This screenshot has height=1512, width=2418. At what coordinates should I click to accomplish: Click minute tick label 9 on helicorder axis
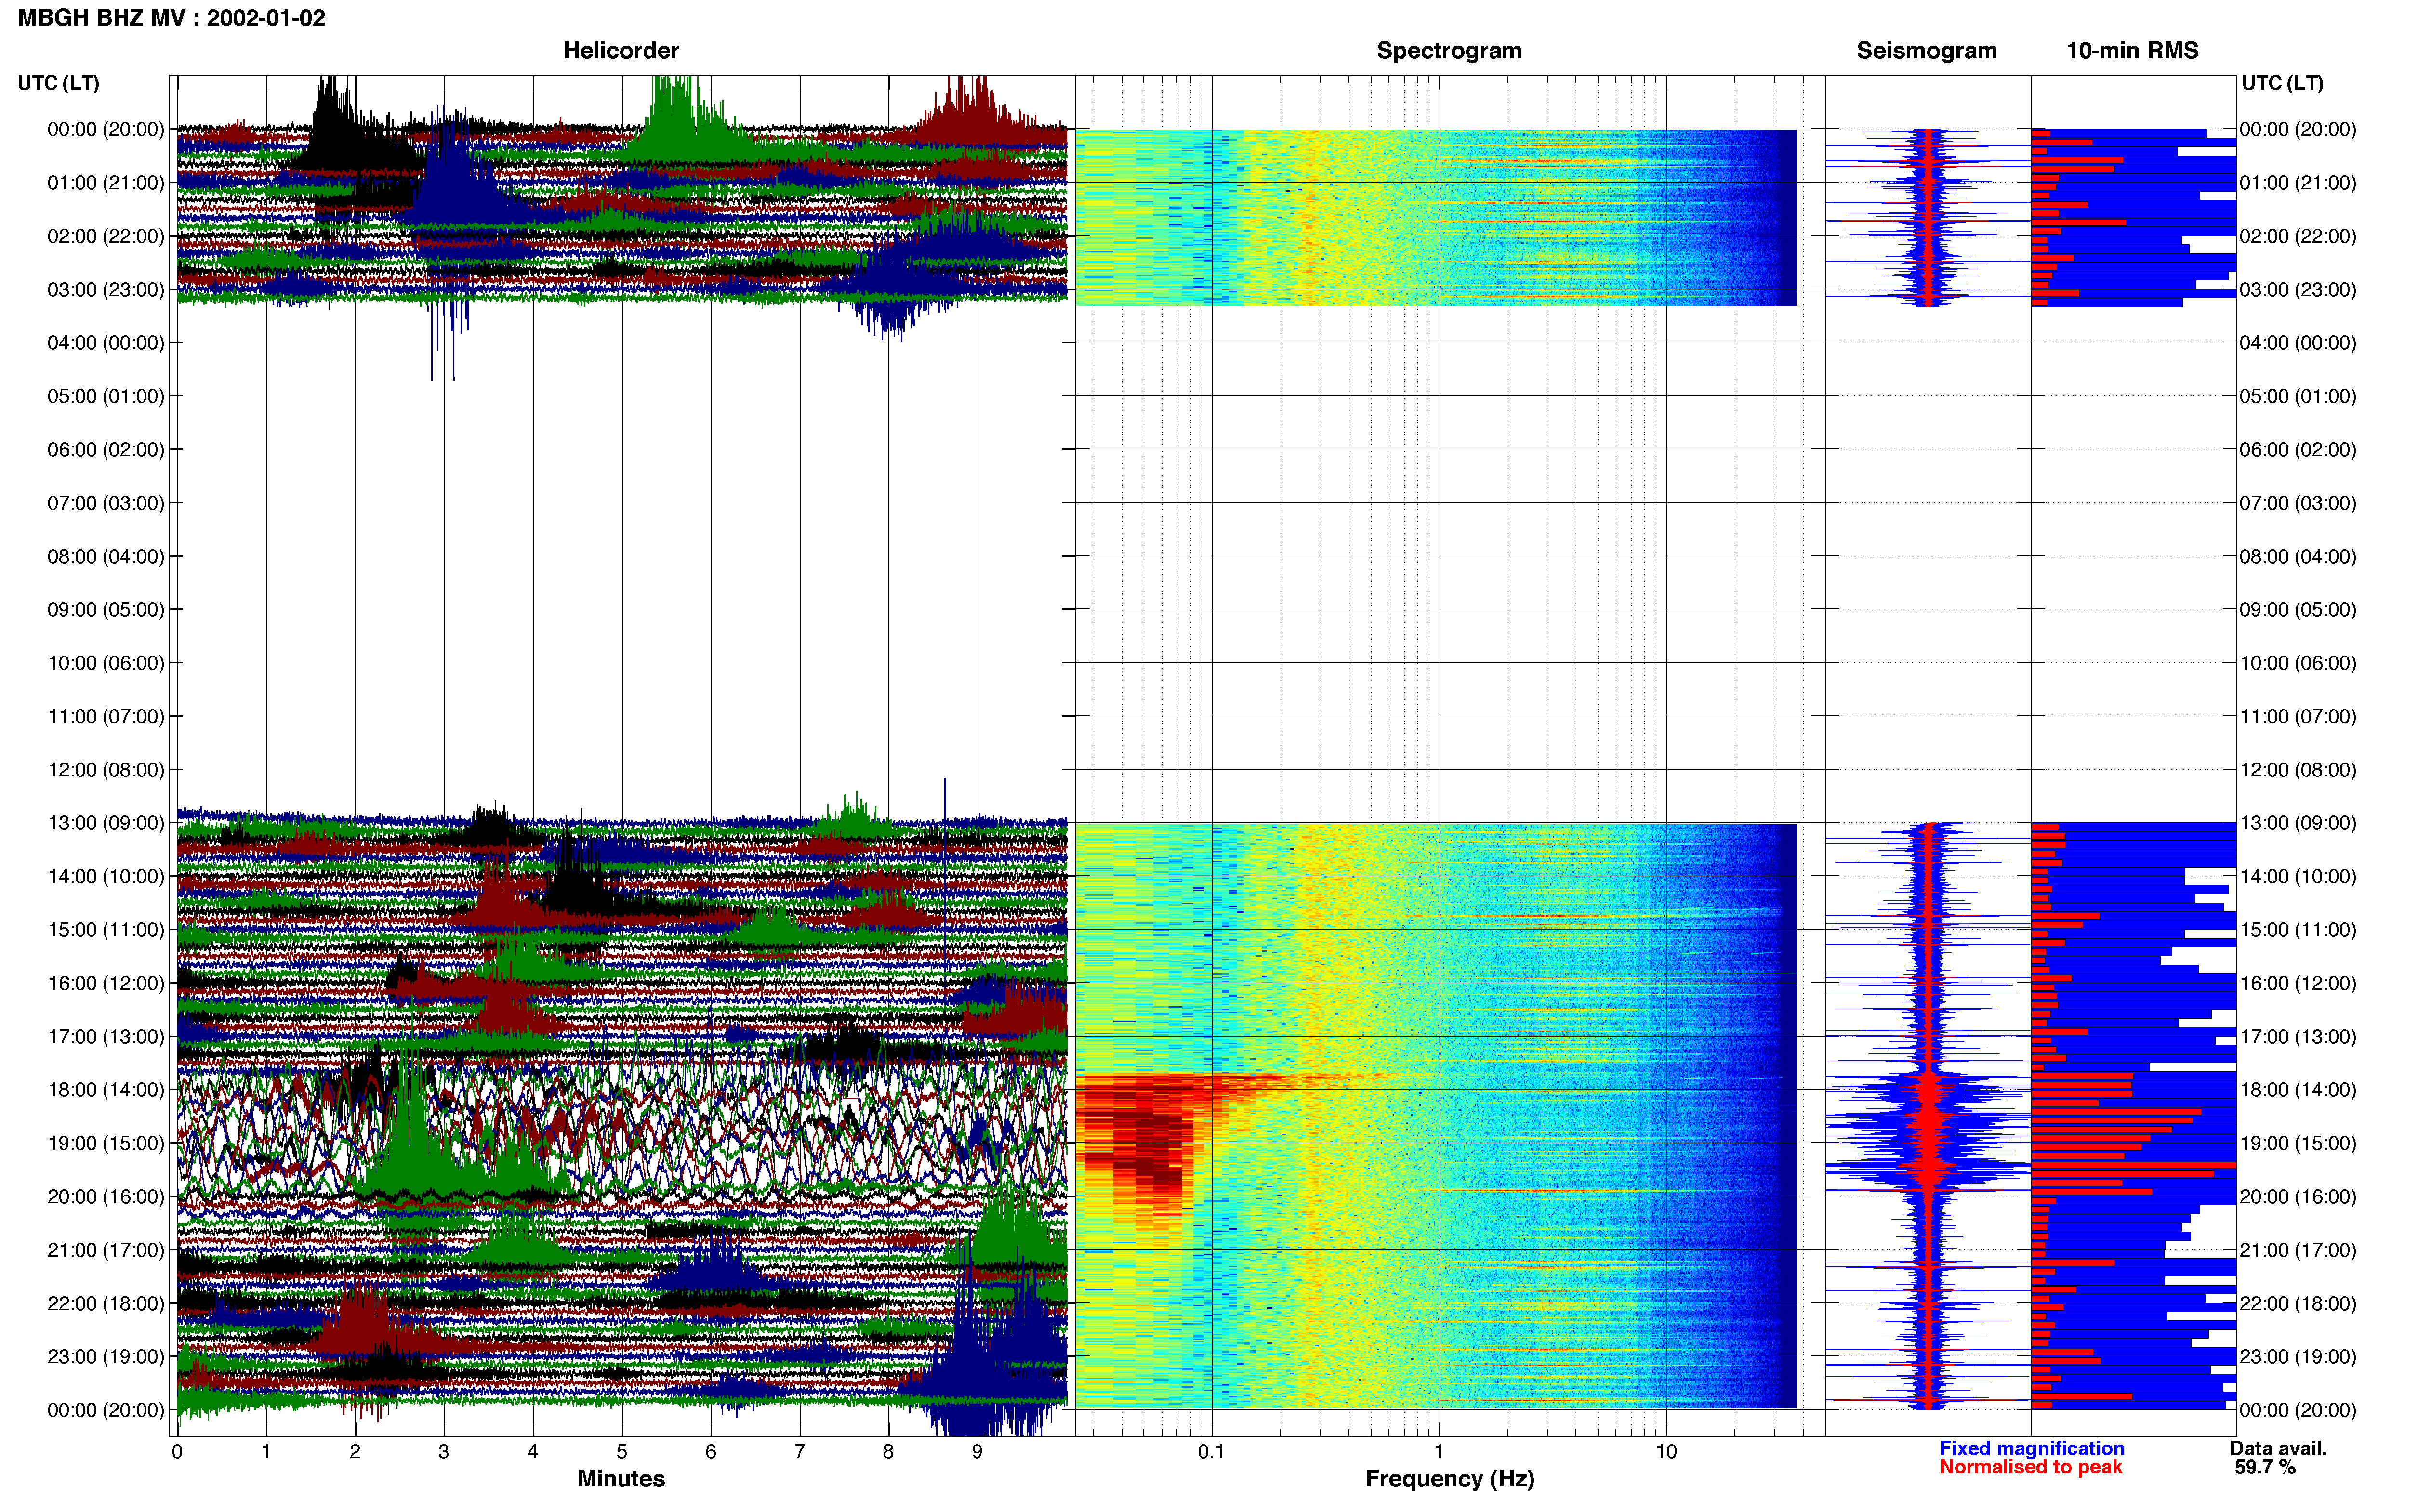coord(977,1452)
